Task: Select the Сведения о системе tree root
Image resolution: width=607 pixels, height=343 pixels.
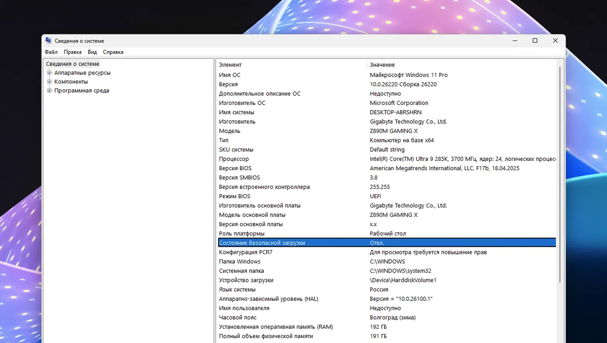Action: pyautogui.click(x=72, y=64)
